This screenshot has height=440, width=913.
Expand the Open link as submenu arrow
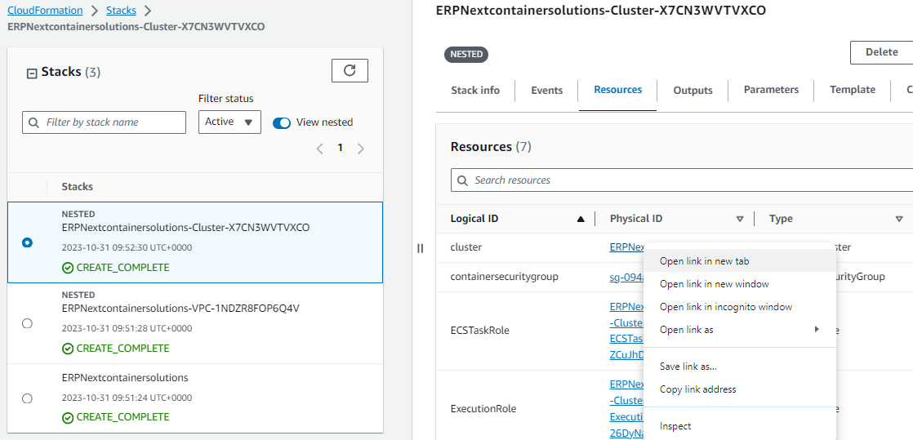817,330
